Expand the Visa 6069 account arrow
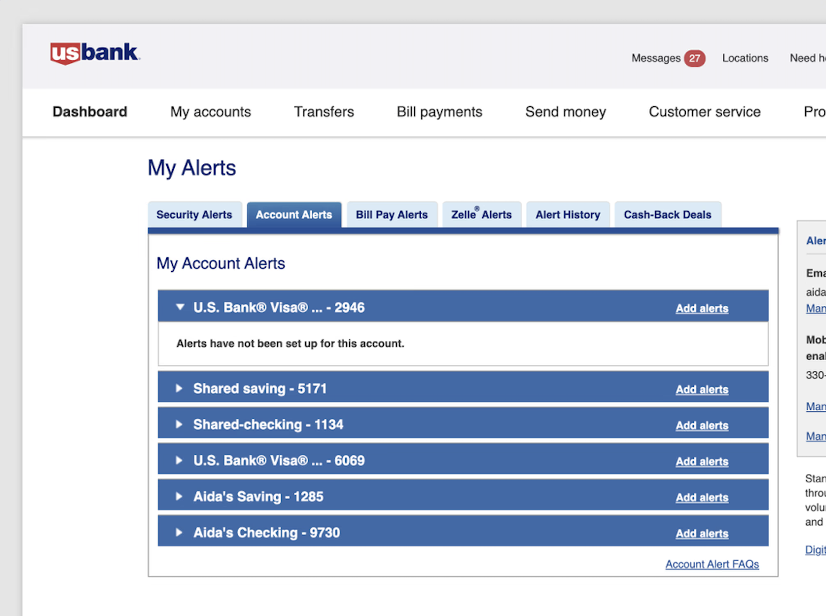This screenshot has height=616, width=826. point(179,460)
